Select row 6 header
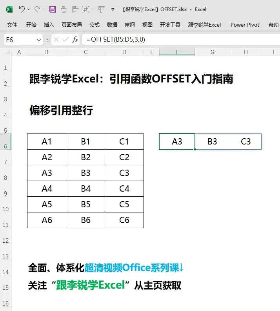Viewport: 280px width, 311px height. click(x=5, y=142)
